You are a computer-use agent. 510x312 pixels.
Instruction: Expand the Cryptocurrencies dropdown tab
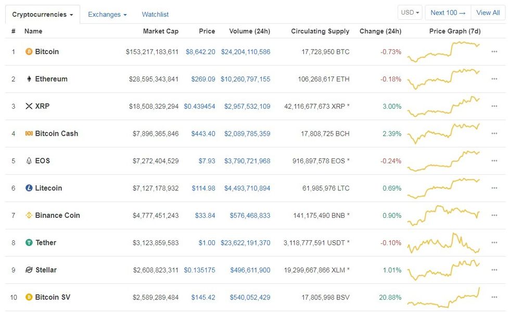(43, 15)
